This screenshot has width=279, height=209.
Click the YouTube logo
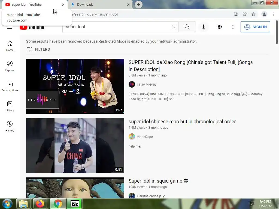[32, 27]
